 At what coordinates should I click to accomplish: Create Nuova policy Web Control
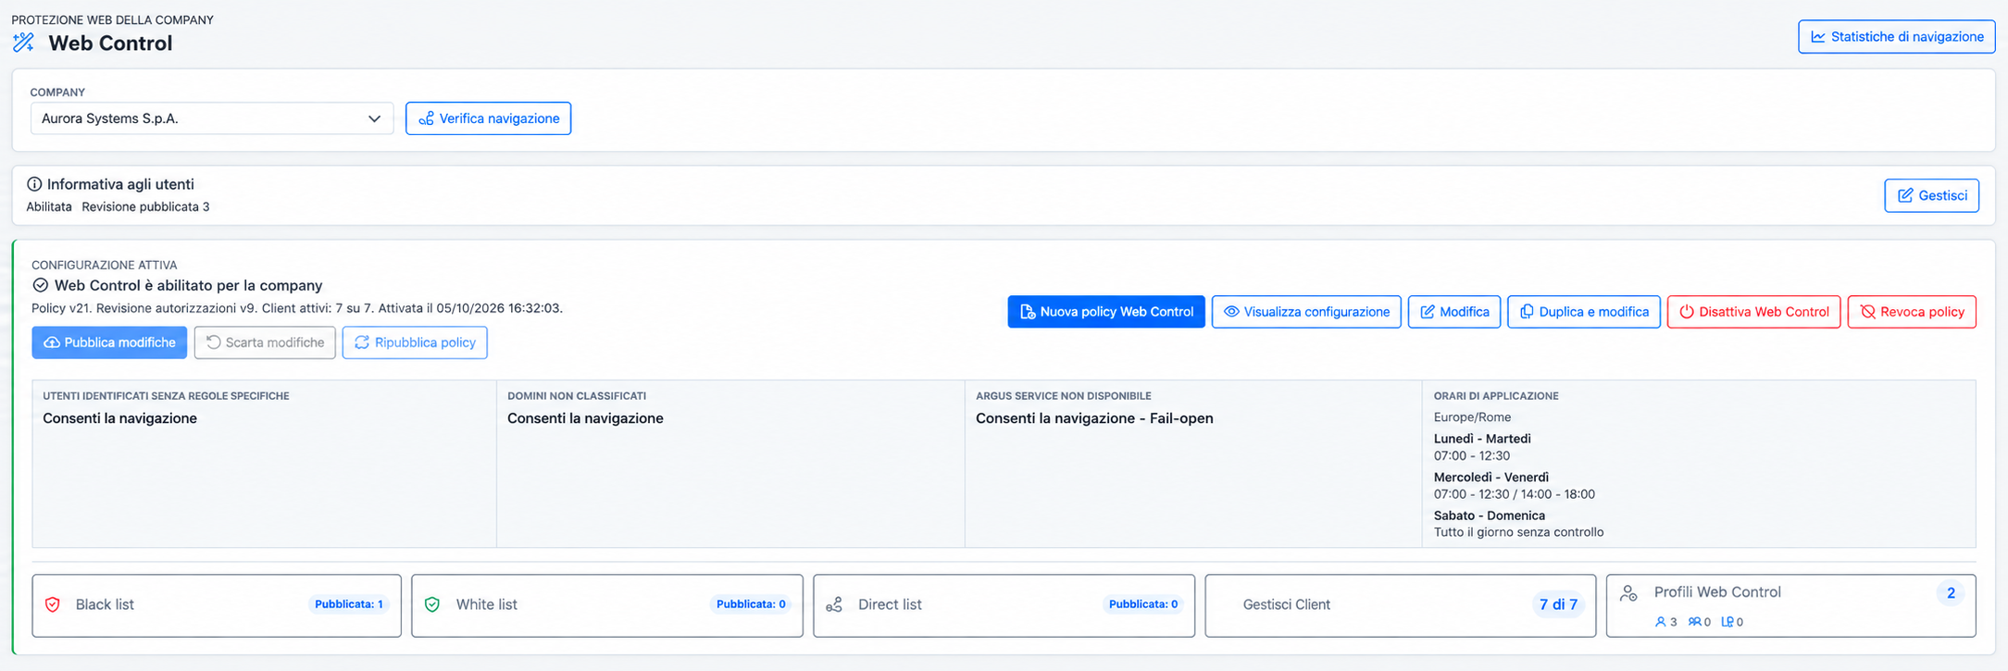(1106, 312)
